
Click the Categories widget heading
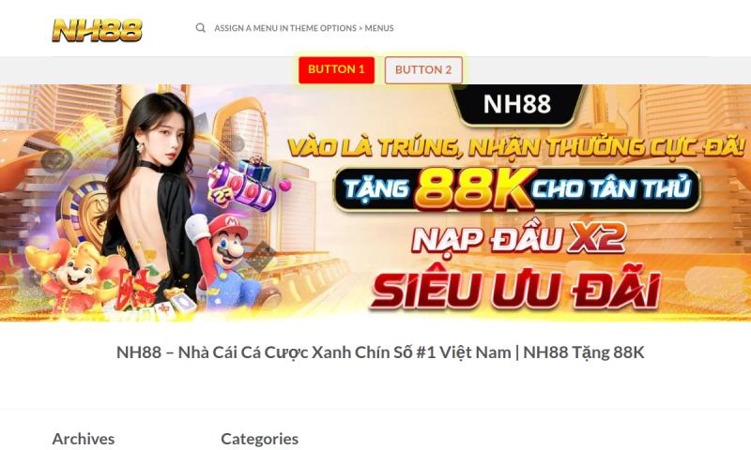tap(260, 439)
